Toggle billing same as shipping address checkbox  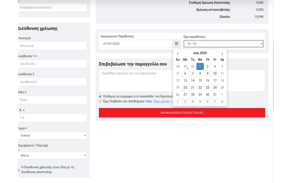(x=19, y=170)
